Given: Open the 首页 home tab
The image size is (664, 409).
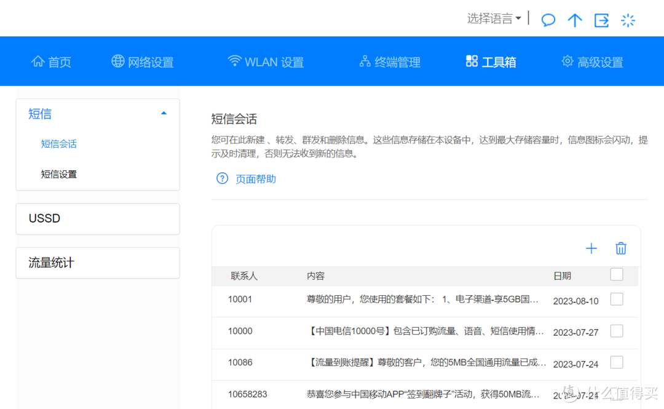Looking at the screenshot, I should (x=51, y=62).
